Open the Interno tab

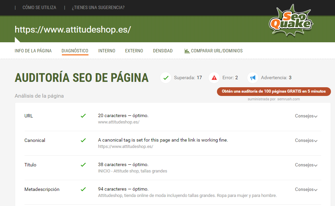tap(107, 51)
